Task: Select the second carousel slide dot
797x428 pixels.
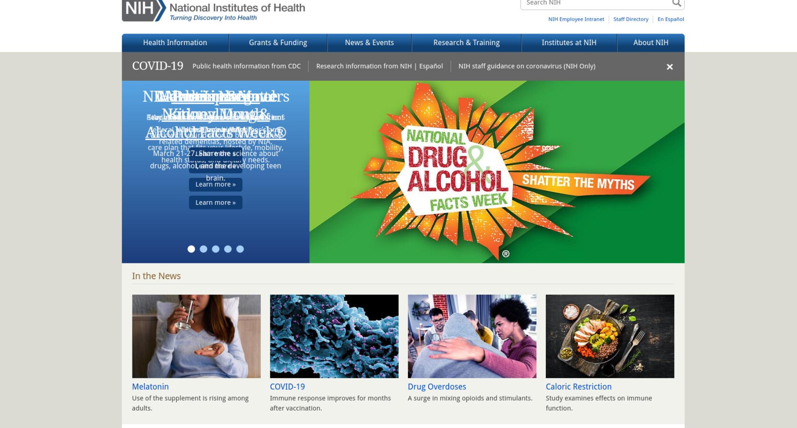Action: point(203,249)
